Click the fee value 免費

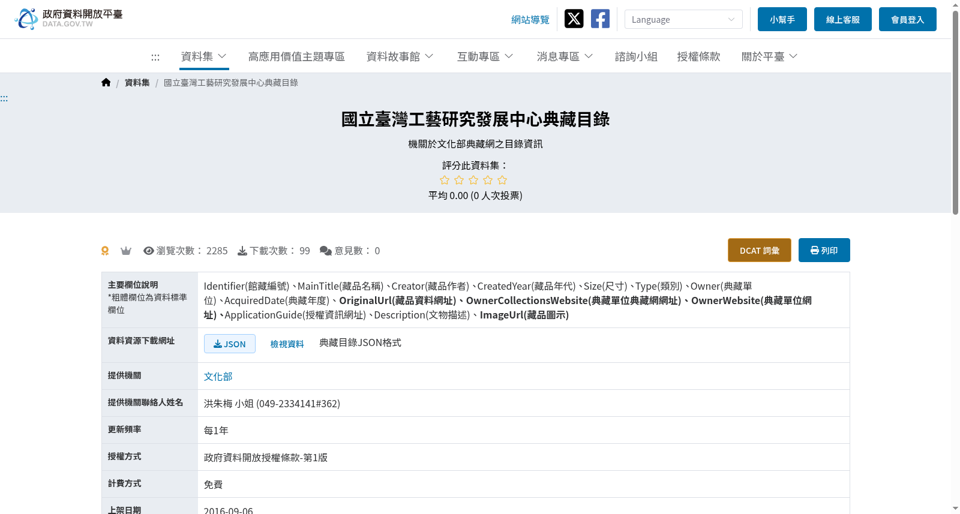coord(213,485)
